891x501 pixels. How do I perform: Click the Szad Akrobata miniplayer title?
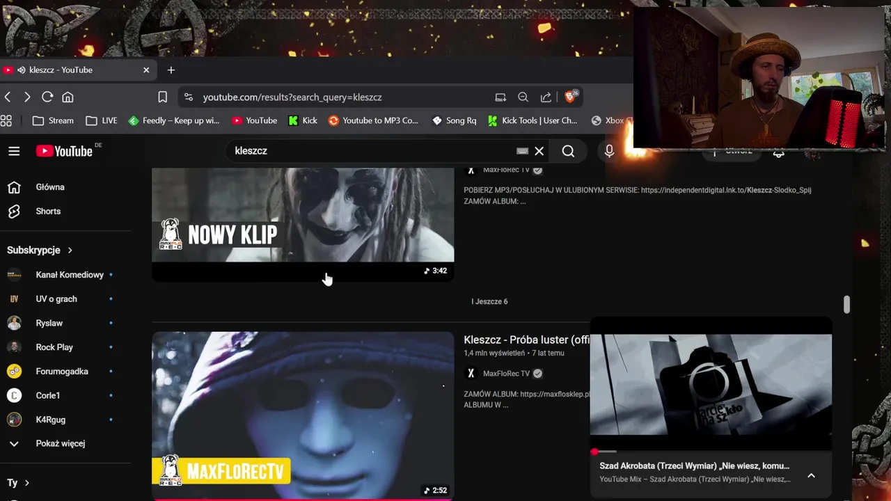pos(695,466)
